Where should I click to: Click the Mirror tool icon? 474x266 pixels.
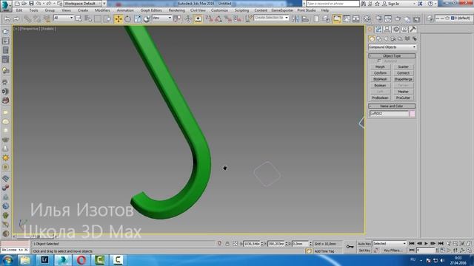(296, 18)
